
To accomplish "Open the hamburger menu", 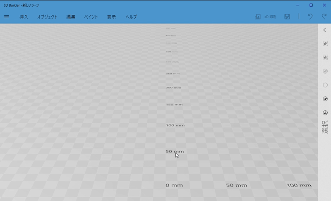I will (x=7, y=17).
